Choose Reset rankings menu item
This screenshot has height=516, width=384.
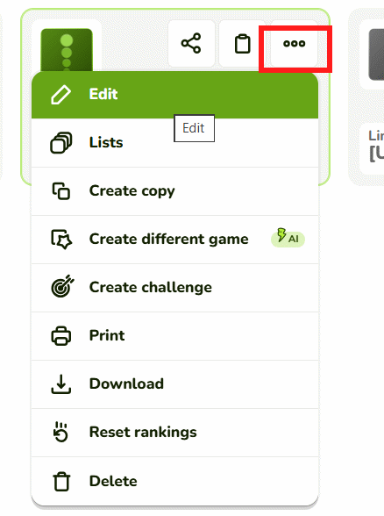click(x=175, y=433)
